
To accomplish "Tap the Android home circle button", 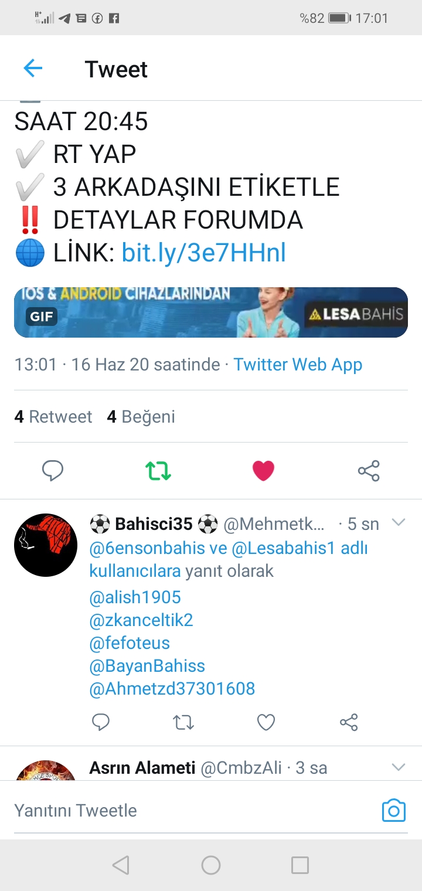I will pos(211,865).
